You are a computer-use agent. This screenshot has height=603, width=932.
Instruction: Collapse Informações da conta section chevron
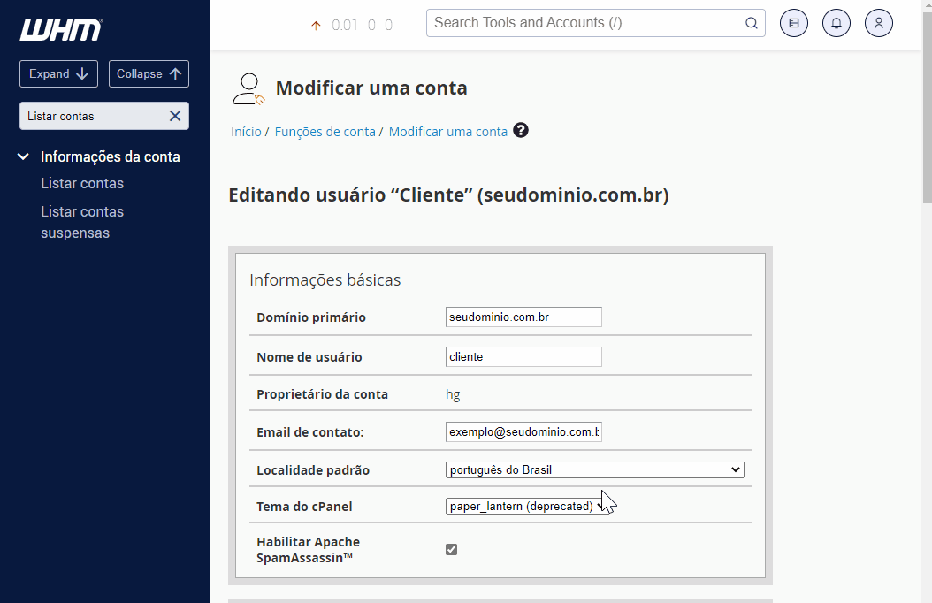click(x=23, y=156)
